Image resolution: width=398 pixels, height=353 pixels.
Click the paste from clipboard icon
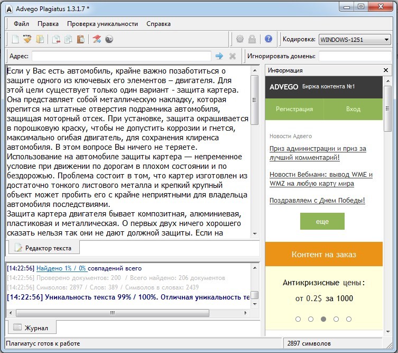tap(80, 39)
